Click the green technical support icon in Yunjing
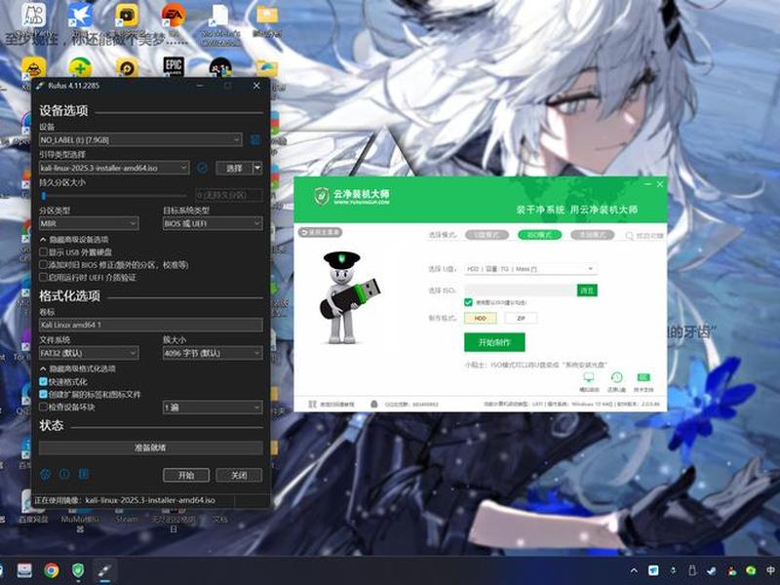 pyautogui.click(x=643, y=377)
